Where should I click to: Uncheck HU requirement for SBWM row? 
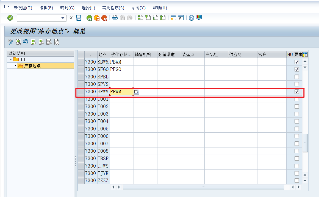pos(297,62)
